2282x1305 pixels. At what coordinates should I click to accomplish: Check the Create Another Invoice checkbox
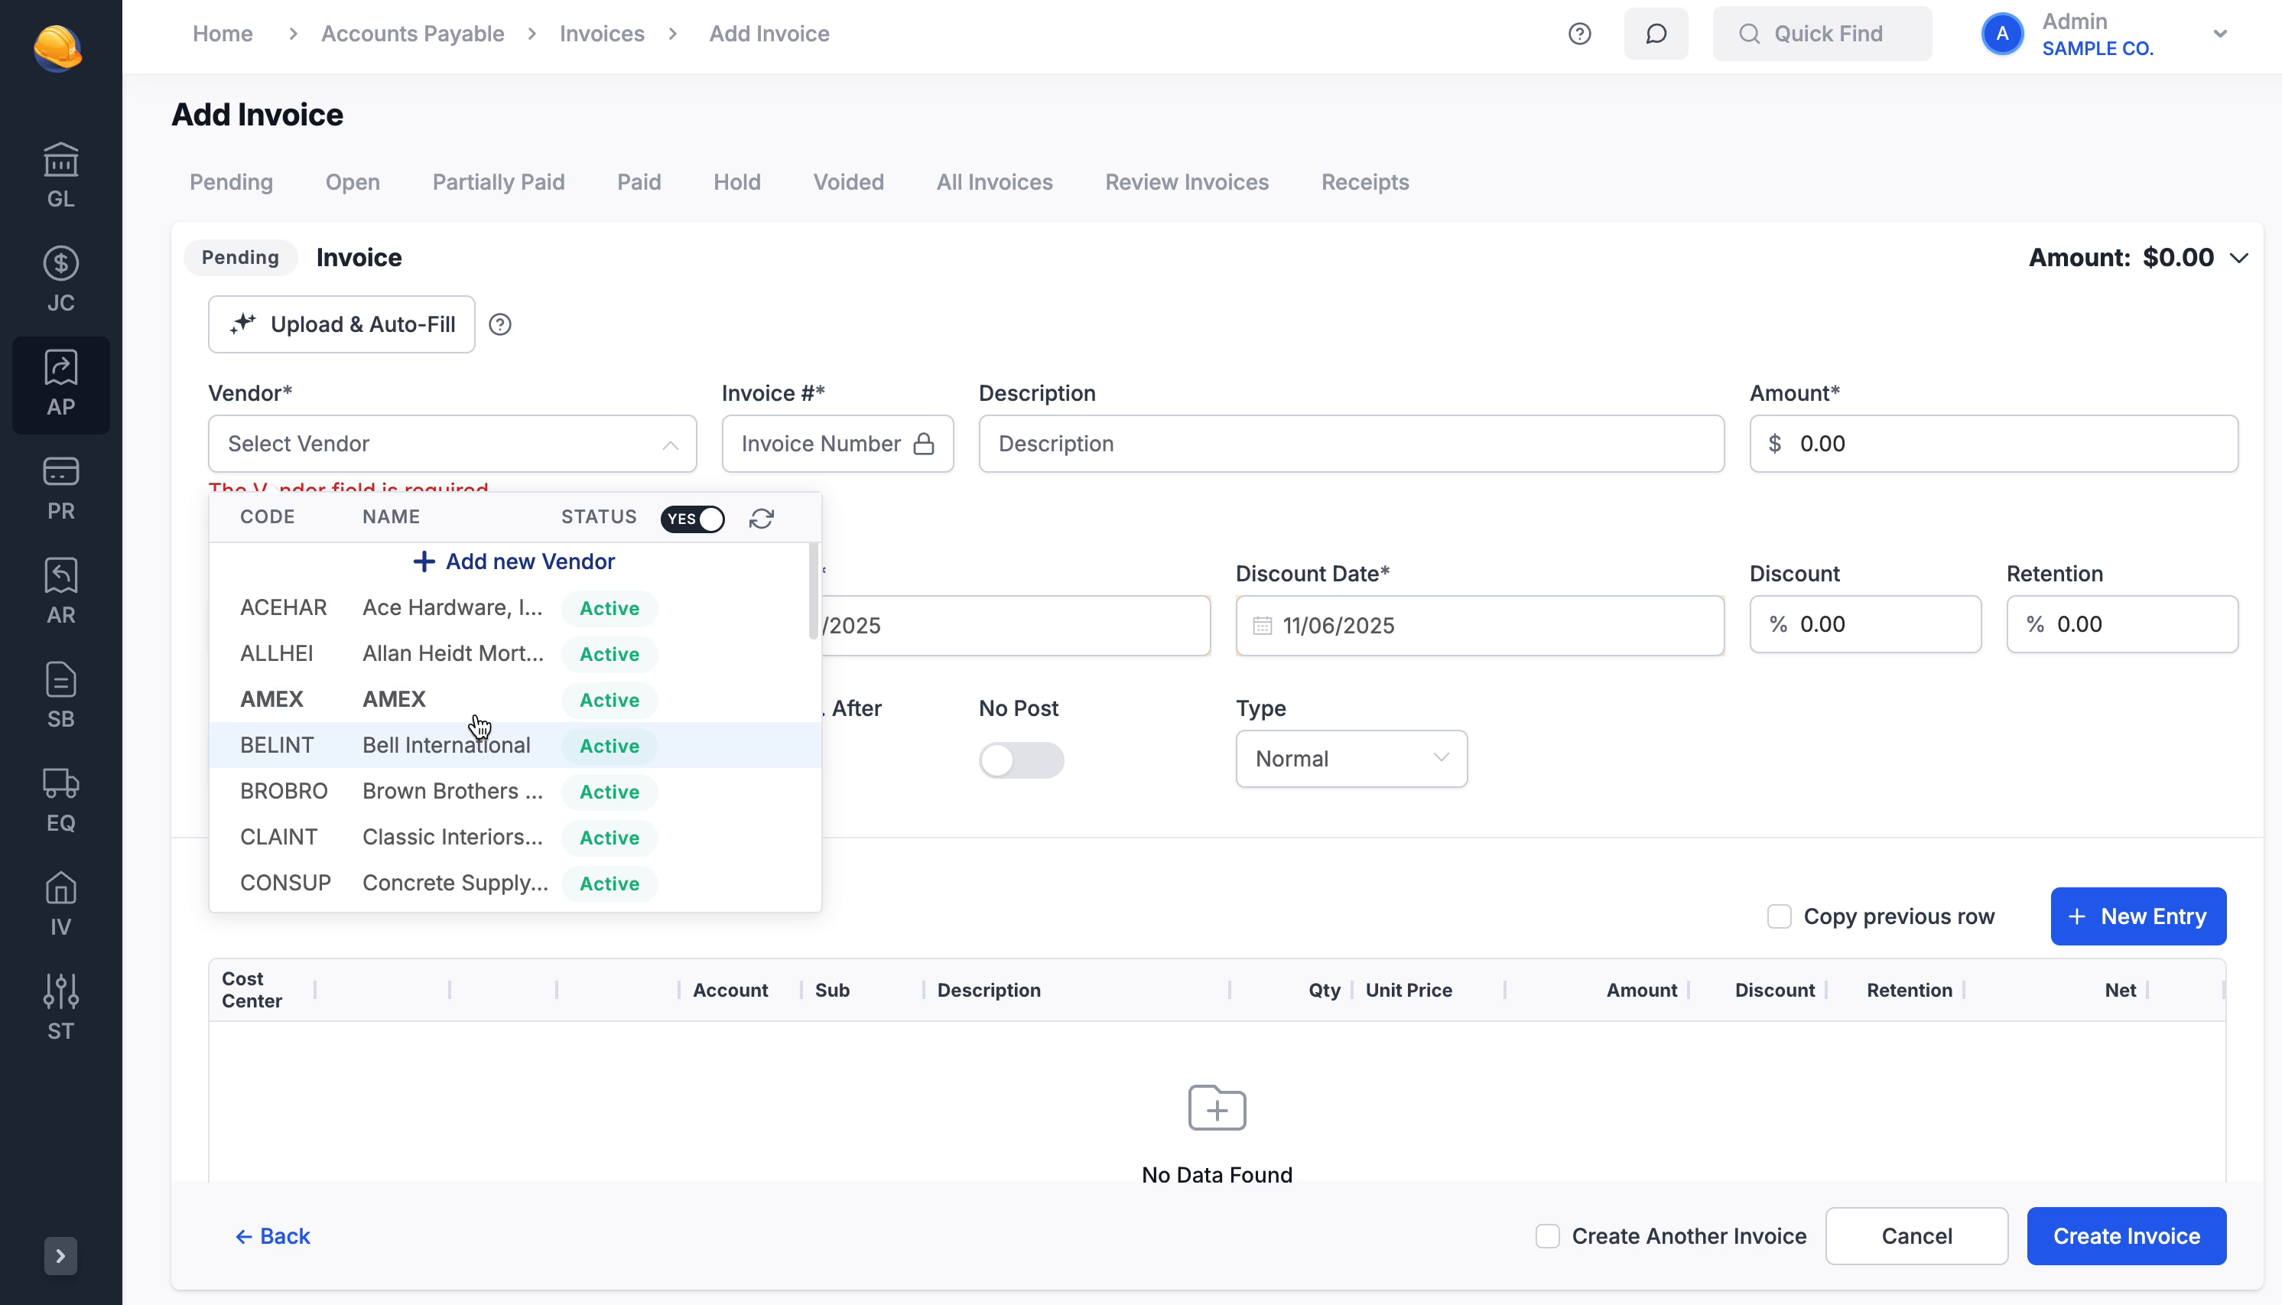(1547, 1235)
